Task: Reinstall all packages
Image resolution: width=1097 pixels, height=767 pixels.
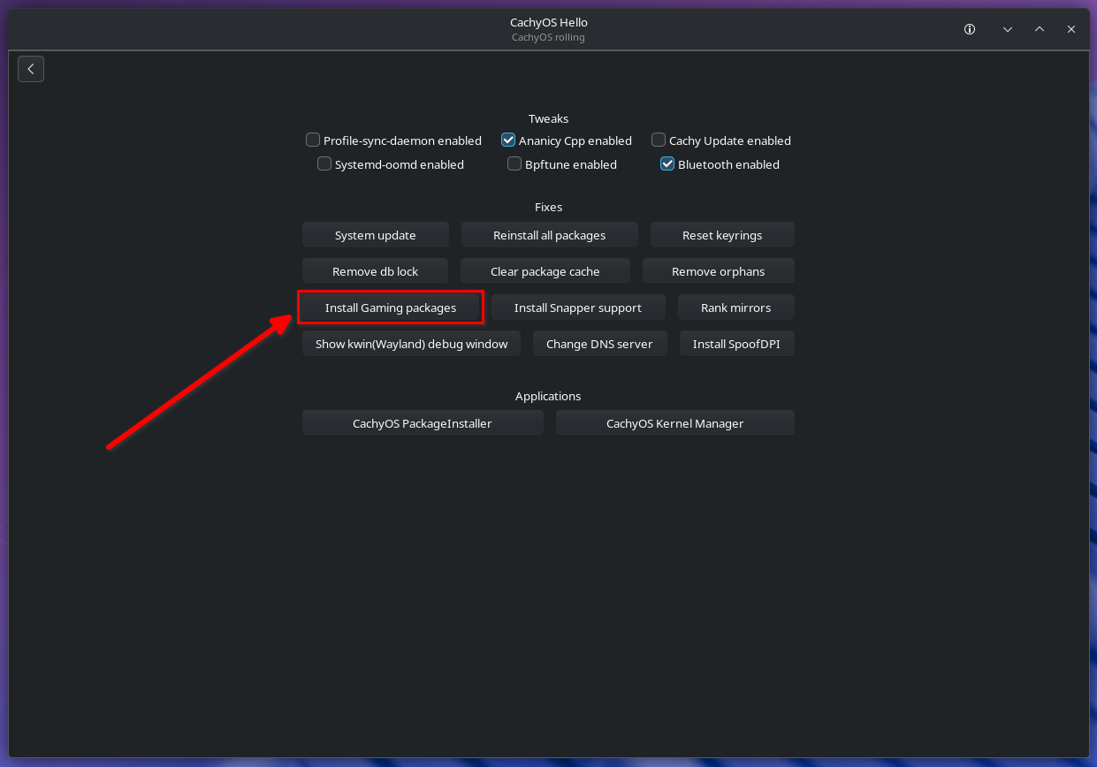Action: click(x=549, y=235)
